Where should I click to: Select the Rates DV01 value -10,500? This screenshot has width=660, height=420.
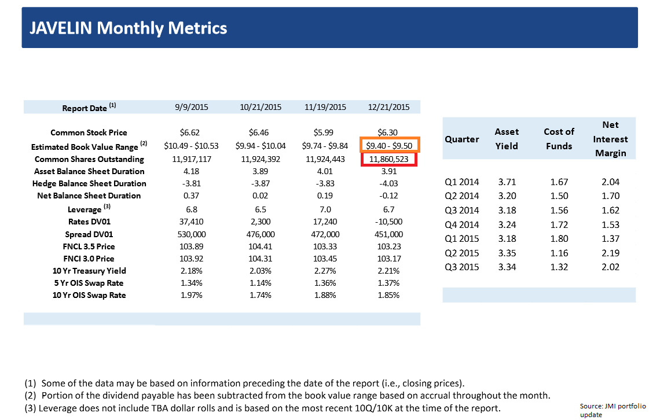(386, 221)
